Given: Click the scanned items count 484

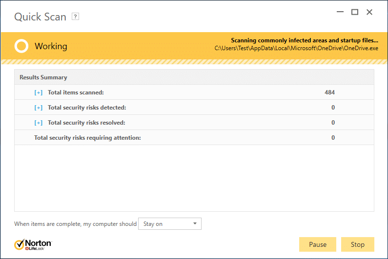Looking at the screenshot, I should click(x=329, y=92).
